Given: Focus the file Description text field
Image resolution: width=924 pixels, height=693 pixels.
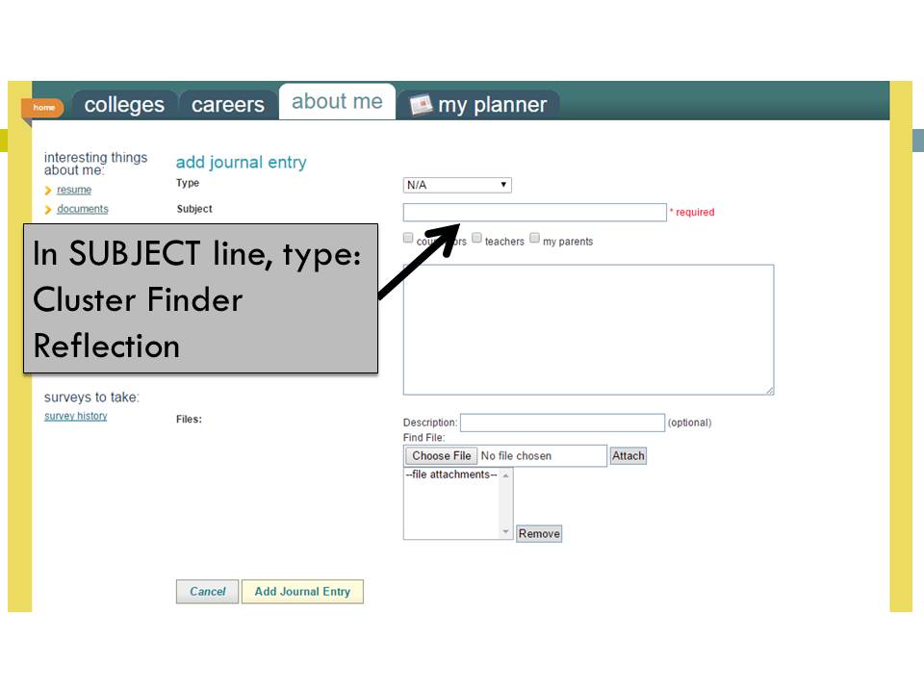Looking at the screenshot, I should (562, 423).
